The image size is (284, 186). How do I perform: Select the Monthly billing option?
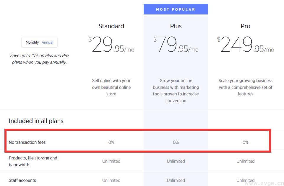(32, 42)
